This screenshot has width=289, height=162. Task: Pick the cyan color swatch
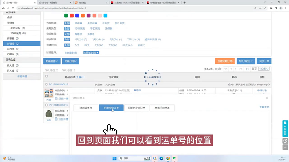tap(106, 15)
